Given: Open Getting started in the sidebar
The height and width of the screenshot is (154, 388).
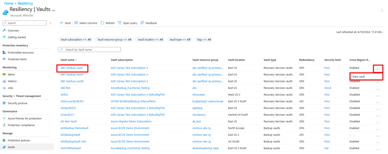Looking at the screenshot, I should coord(17,37).
